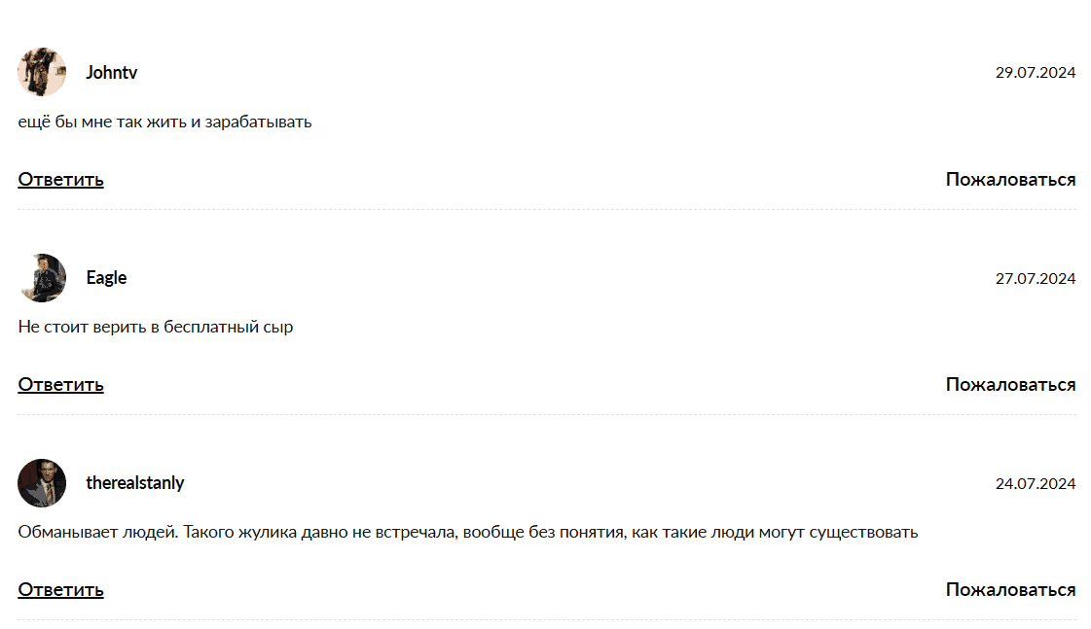The height and width of the screenshot is (629, 1091).
Task: Select the Eagle username
Action: [x=106, y=278]
